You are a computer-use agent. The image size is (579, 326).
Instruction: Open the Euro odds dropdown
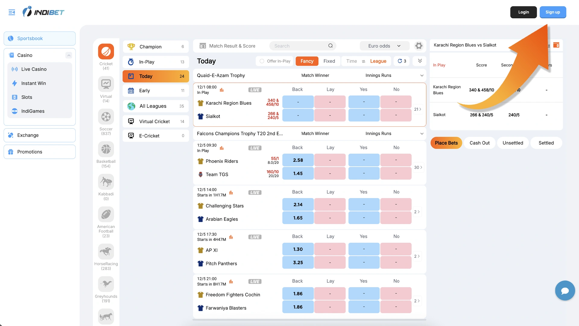click(384, 46)
